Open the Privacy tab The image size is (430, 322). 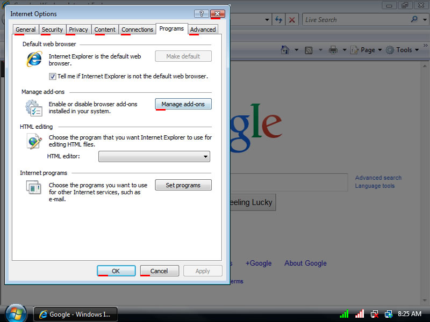(78, 30)
